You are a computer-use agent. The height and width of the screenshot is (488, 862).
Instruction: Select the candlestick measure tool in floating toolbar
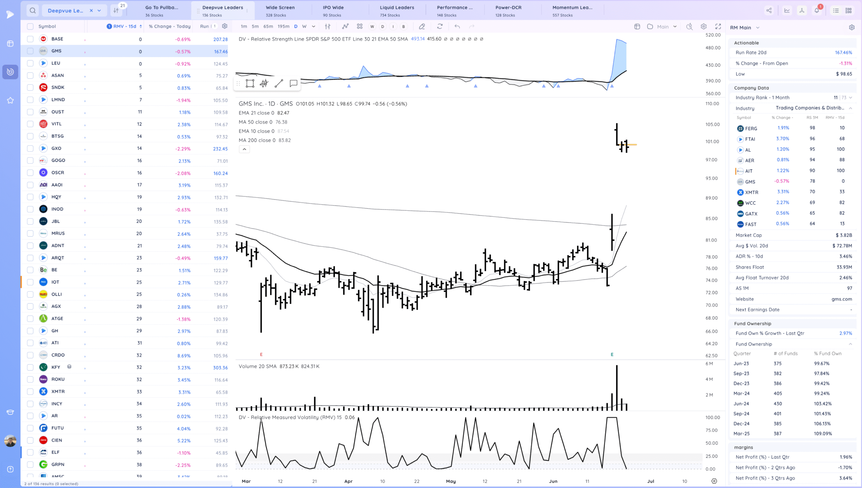pos(264,83)
